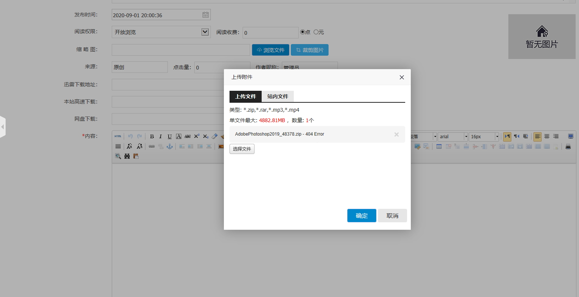This screenshot has width=579, height=297.
Task: Switch to the 站内文件 tab
Action: [278, 96]
